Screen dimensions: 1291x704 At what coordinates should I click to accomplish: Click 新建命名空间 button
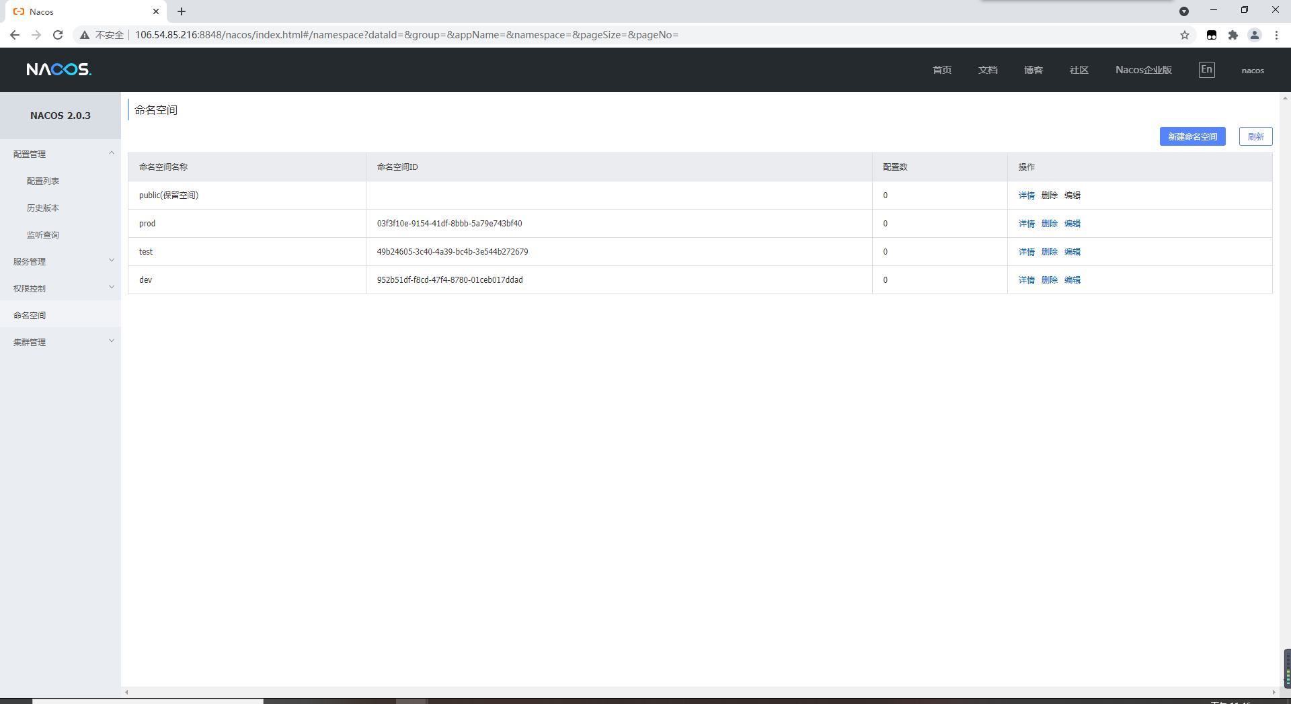click(1192, 136)
